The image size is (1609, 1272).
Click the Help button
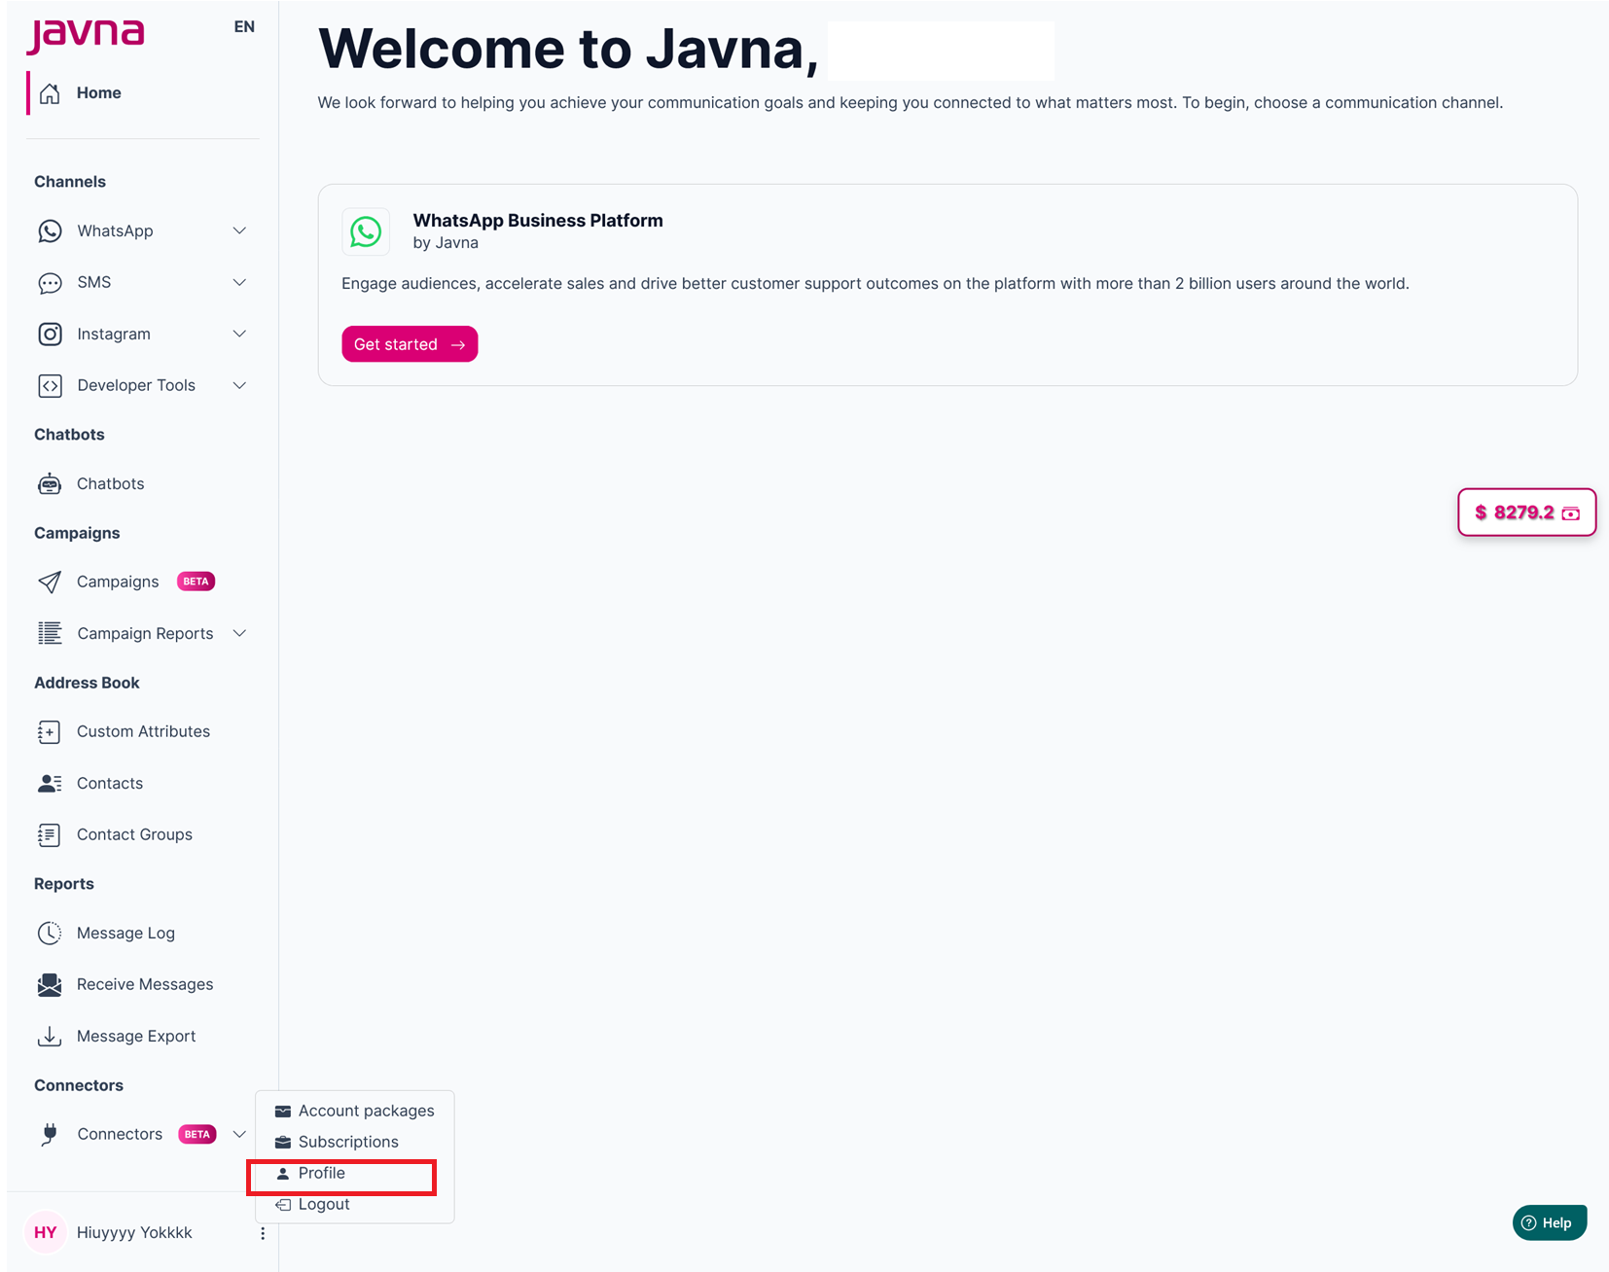1550,1223
